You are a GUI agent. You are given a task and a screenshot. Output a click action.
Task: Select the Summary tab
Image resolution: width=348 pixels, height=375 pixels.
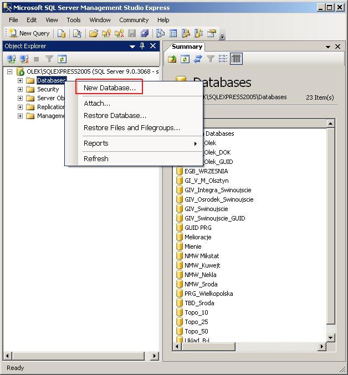(187, 47)
